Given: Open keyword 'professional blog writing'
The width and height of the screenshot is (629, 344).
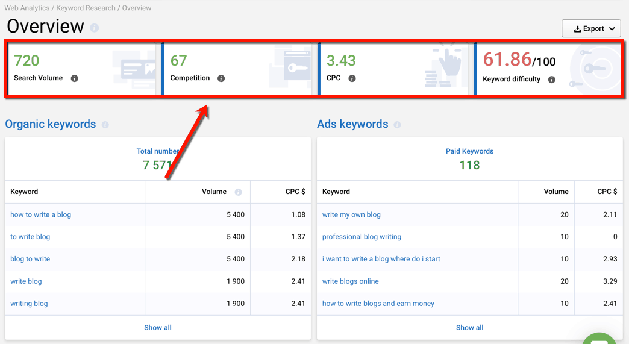Looking at the screenshot, I should tap(362, 237).
